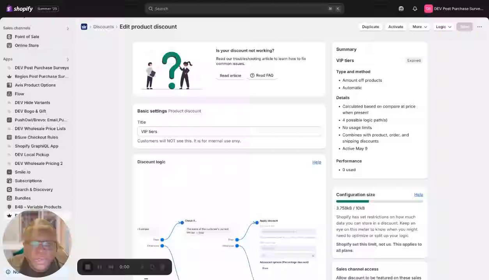489x280 pixels.
Task: Click the Subscriptions app icon
Action: (x=9, y=181)
